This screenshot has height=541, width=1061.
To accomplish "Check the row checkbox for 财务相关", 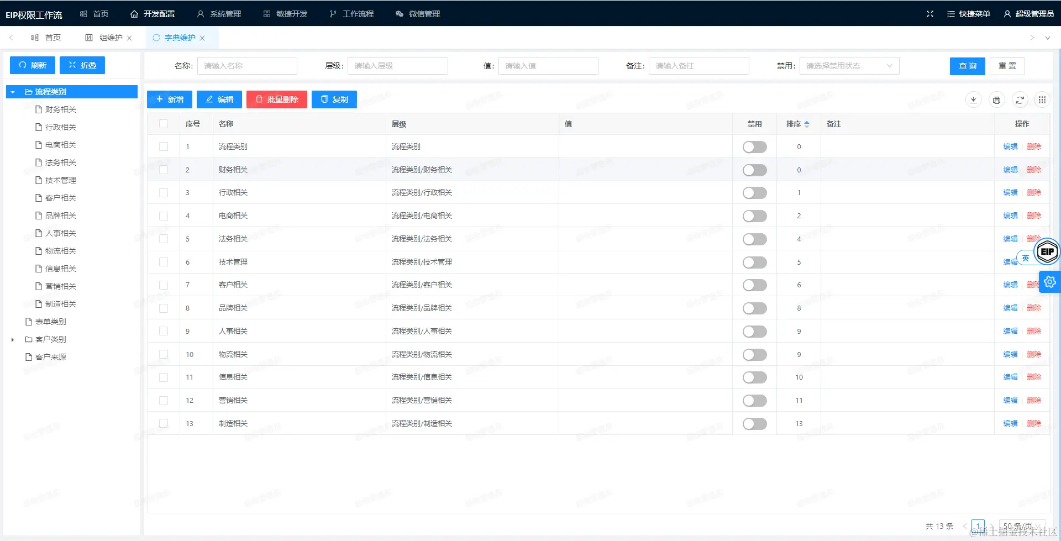I will 164,170.
